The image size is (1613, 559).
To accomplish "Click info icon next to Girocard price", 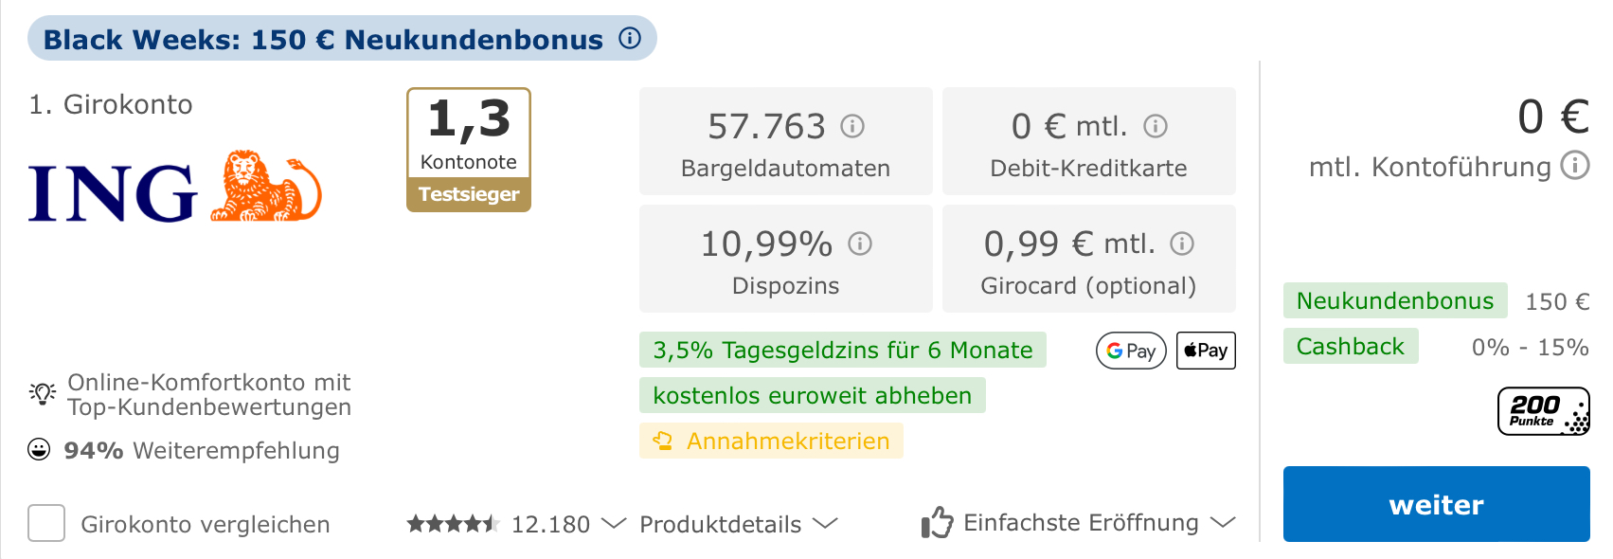I will click(x=1181, y=243).
